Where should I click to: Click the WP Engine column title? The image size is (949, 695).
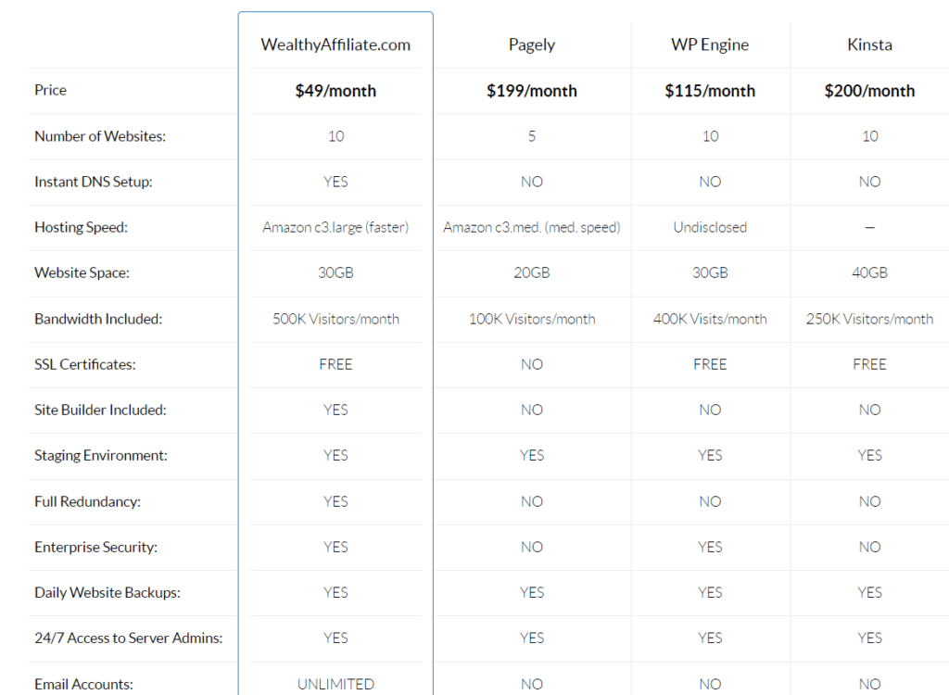point(710,44)
